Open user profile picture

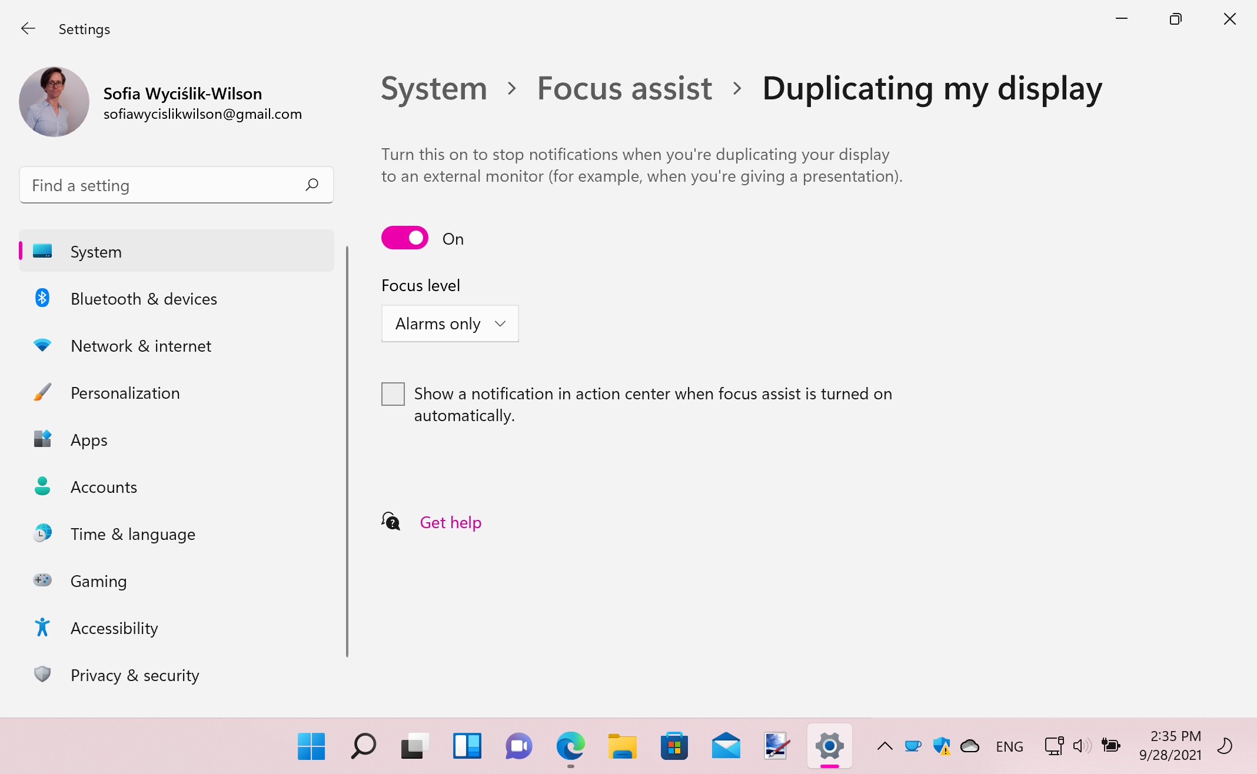(54, 102)
